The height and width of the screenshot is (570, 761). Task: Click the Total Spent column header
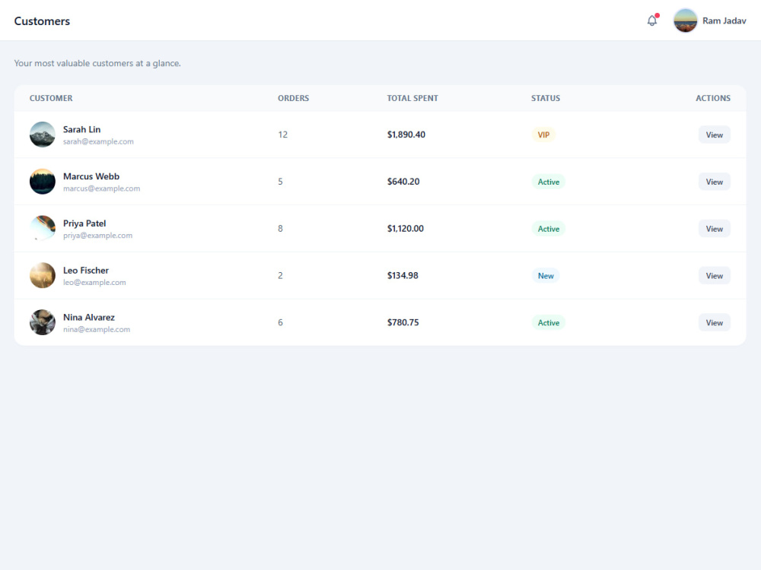point(412,98)
